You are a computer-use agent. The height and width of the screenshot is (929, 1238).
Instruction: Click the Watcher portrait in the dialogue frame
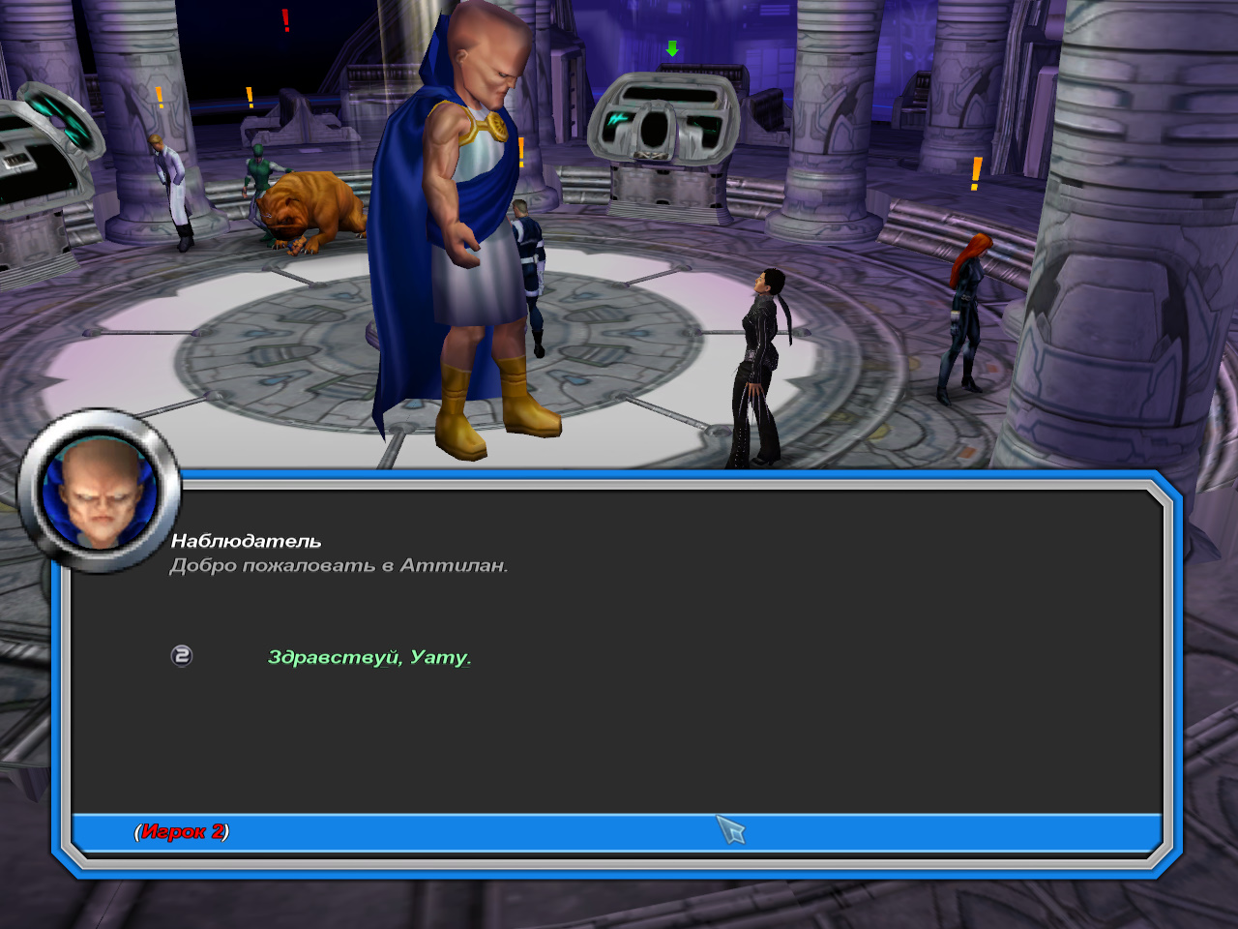click(99, 492)
